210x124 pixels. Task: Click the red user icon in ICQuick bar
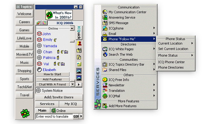tap(79, 43)
